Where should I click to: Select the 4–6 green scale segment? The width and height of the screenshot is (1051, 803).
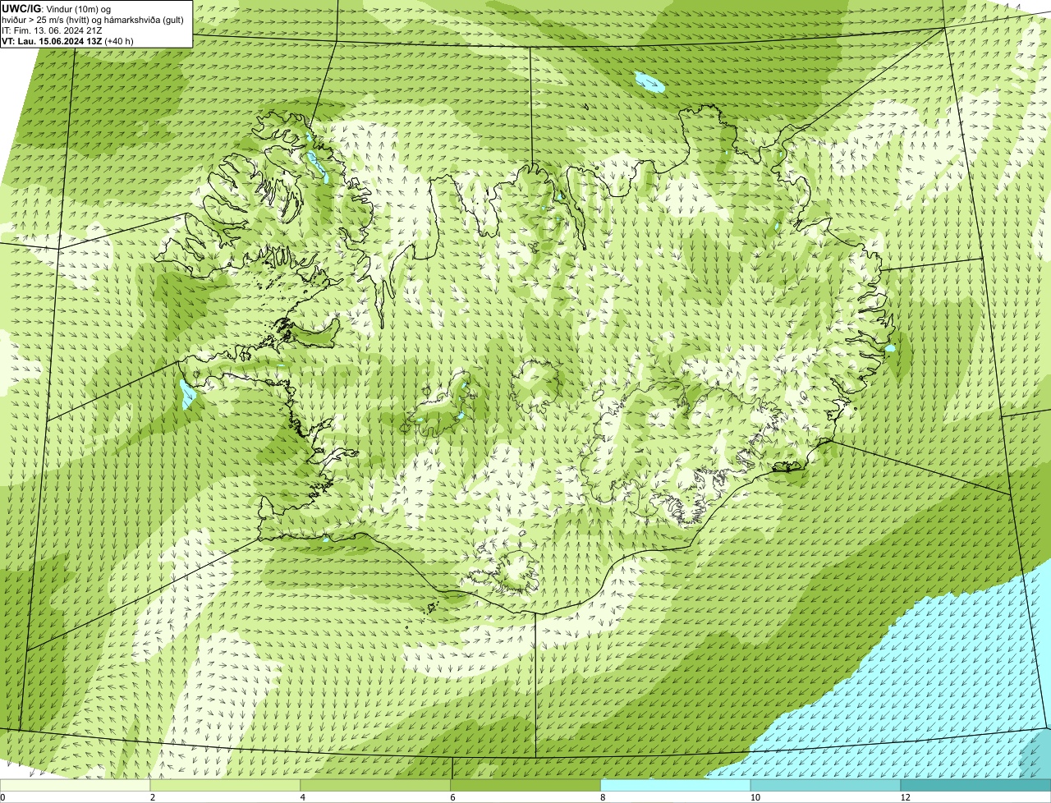pos(376,785)
